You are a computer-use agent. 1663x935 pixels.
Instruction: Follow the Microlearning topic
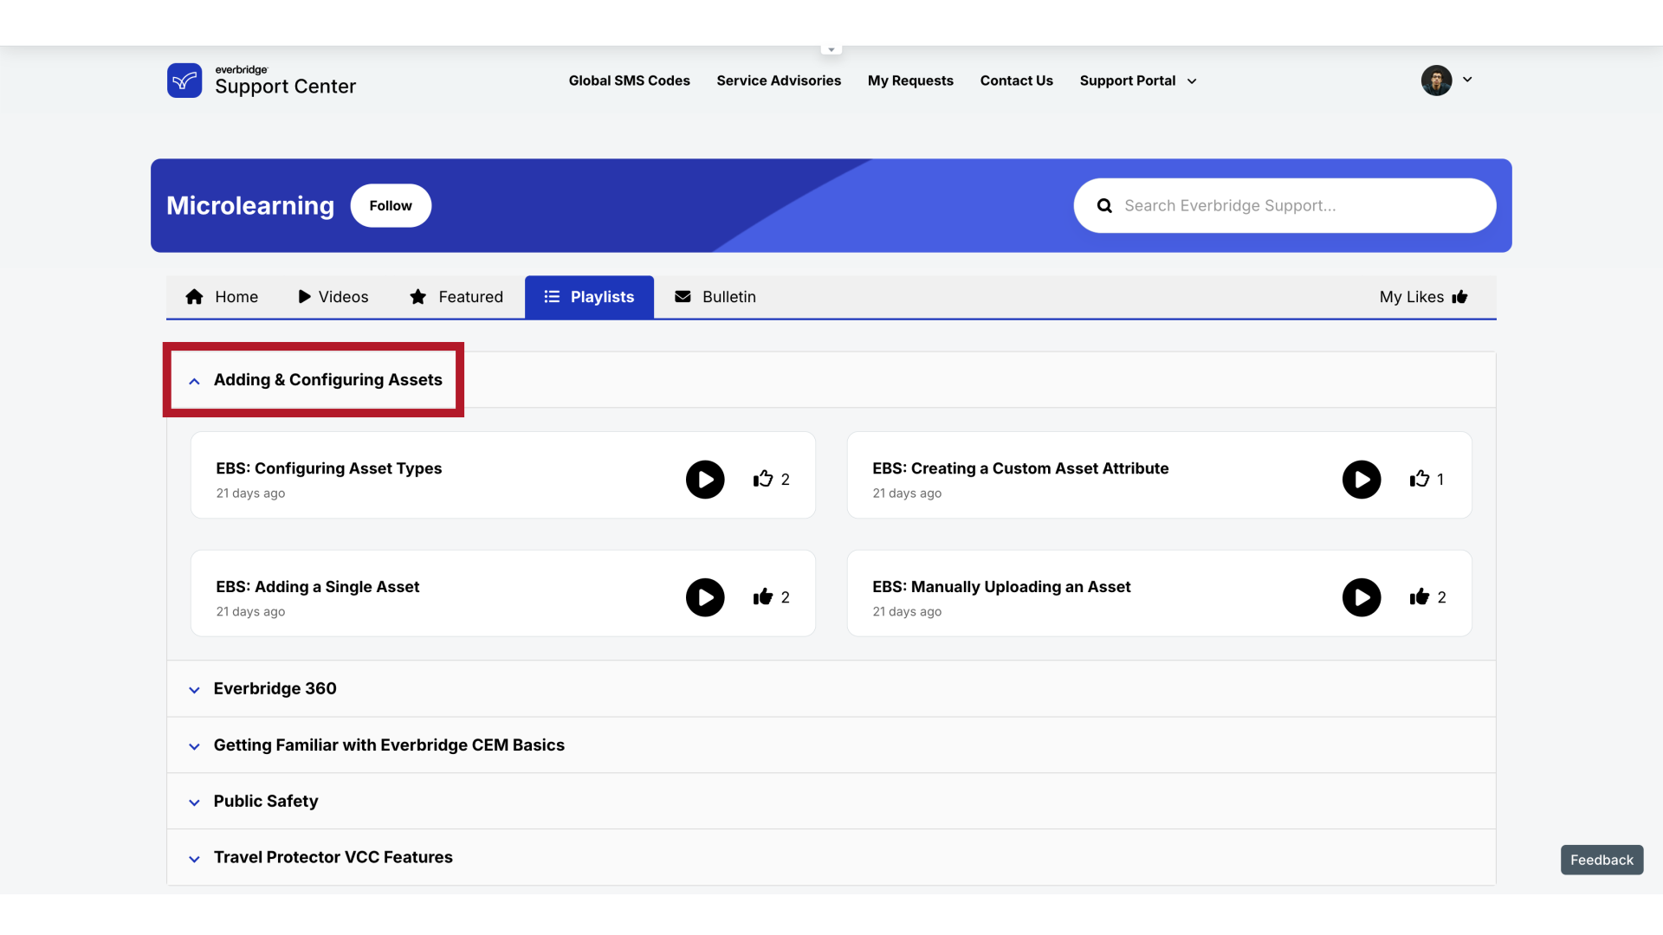(x=391, y=206)
